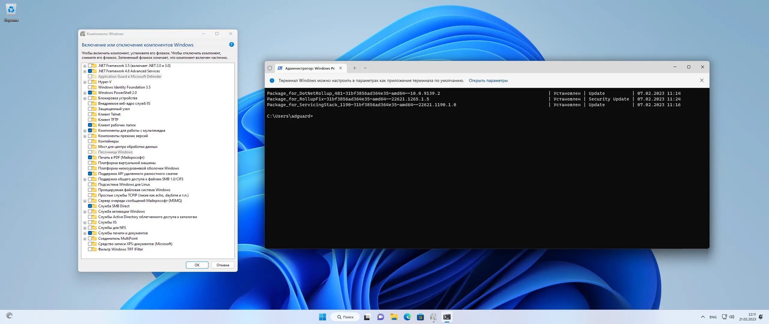This screenshot has height=324, width=769.
Task: Open File Explorer from the taskbar
Action: [x=394, y=317]
